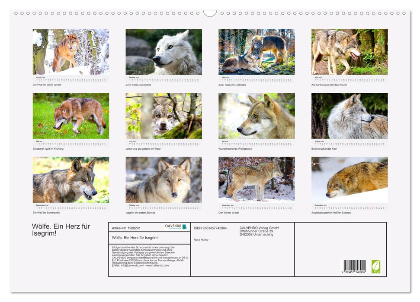Select the 'Einsamer Wolf im Frühling' image
This screenshot has height=302, width=420.
(x=71, y=116)
